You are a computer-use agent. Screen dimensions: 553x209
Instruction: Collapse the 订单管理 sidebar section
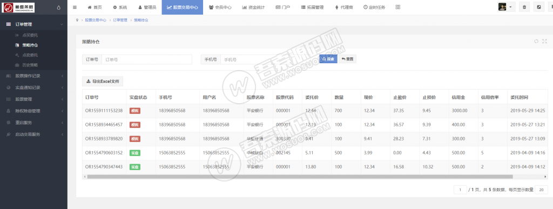(x=33, y=24)
